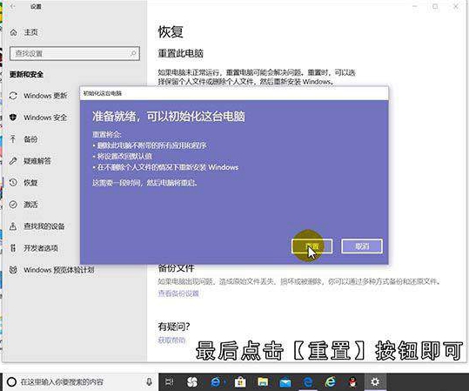
Task: Open the first blue e browser in taskbar
Action: tap(216, 382)
